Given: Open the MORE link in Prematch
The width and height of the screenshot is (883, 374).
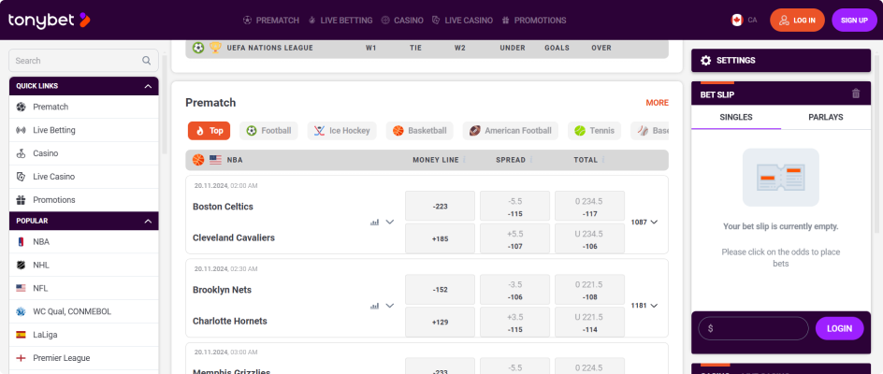Looking at the screenshot, I should [658, 103].
